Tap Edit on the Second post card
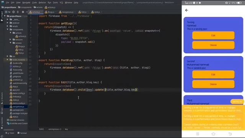This screenshot has height=138, width=245. point(213,74)
